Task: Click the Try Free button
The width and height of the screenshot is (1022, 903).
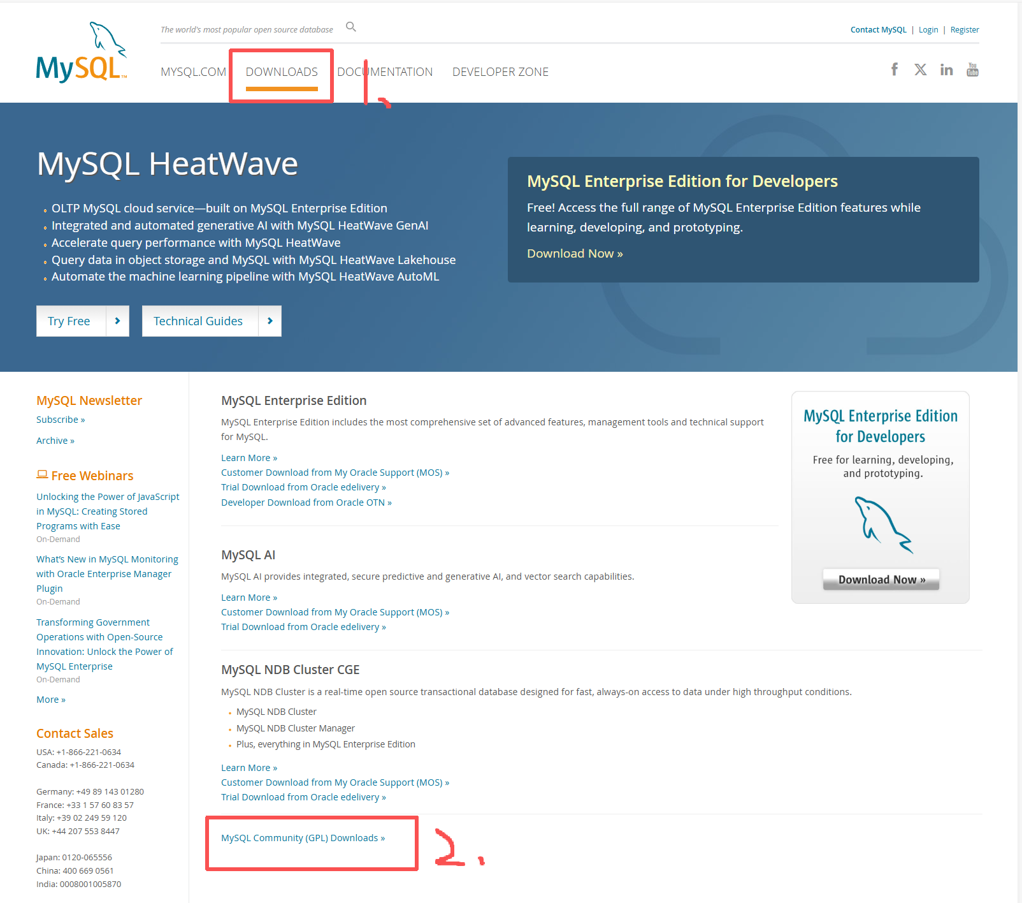Action: pyautogui.click(x=82, y=321)
